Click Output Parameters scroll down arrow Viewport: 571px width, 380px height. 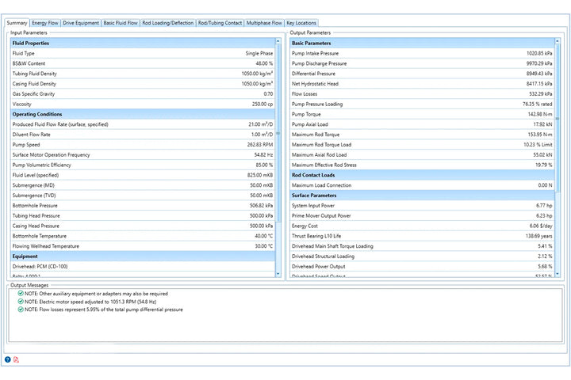pos(558,274)
